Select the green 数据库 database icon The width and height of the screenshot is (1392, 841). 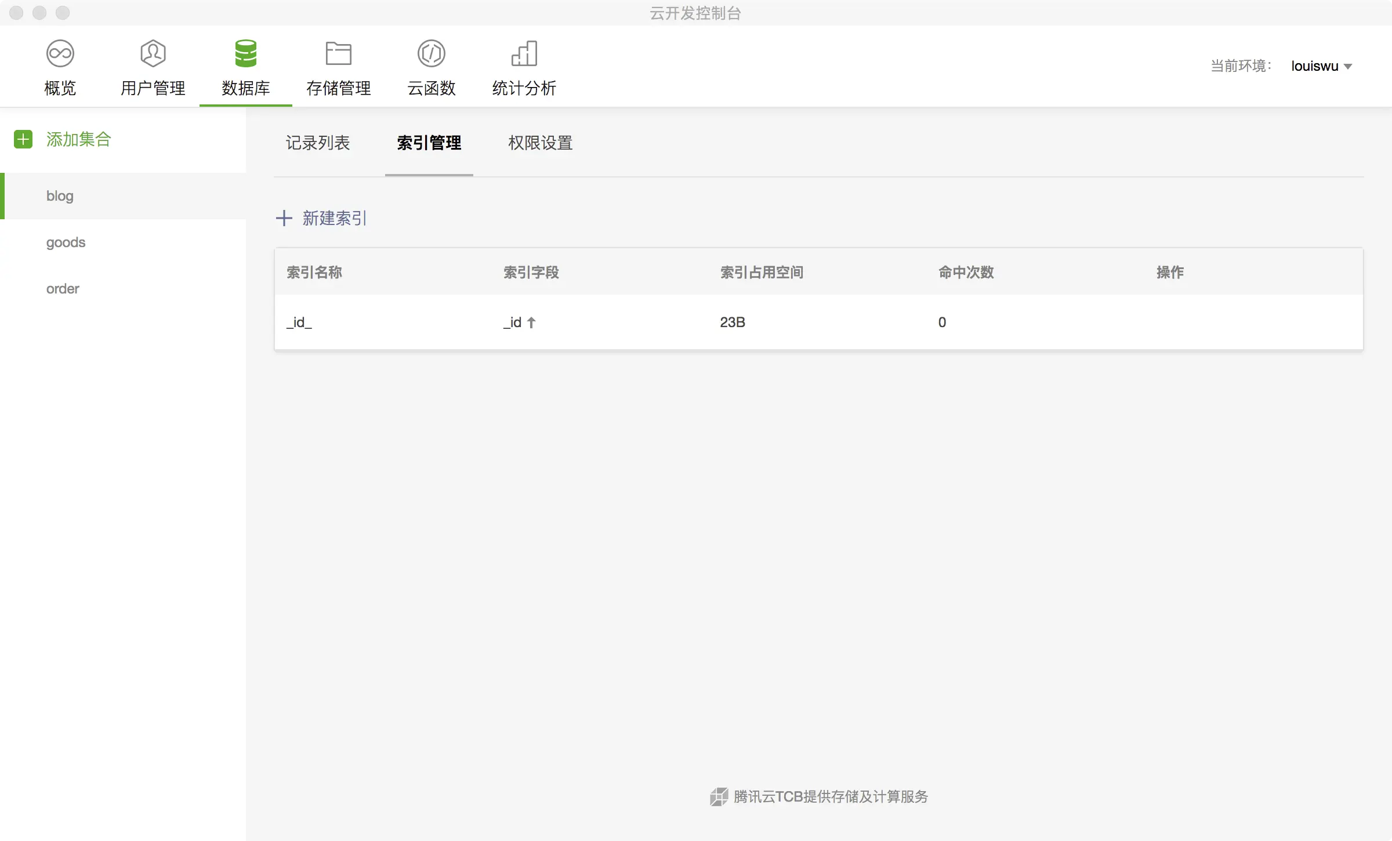tap(246, 54)
